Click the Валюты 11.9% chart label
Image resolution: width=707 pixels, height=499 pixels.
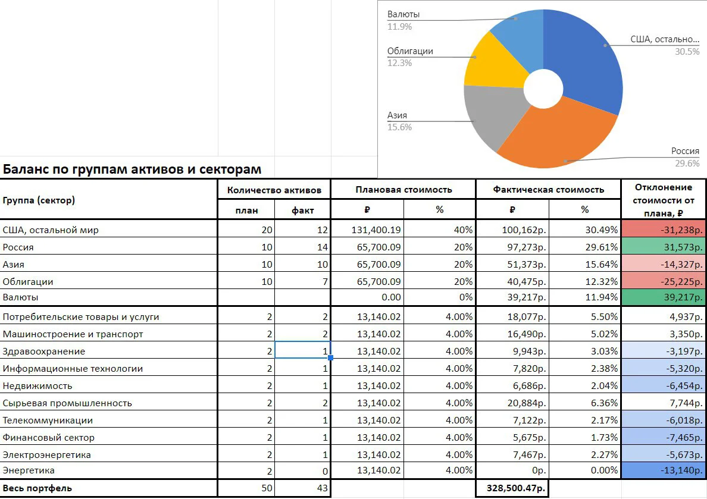point(403,20)
